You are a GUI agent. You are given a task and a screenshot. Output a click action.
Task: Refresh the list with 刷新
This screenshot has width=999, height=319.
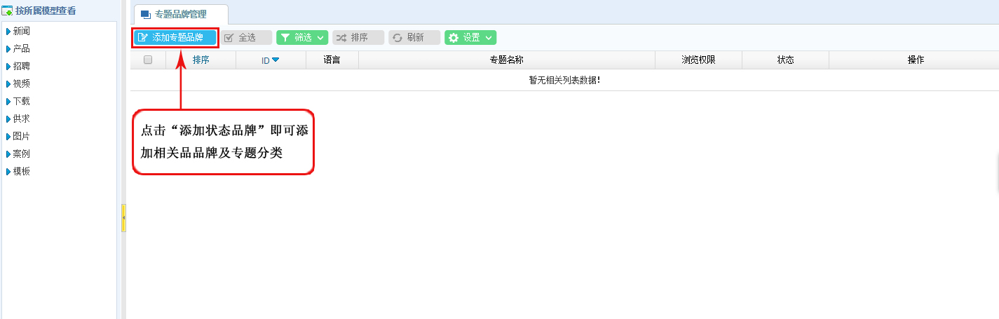414,38
